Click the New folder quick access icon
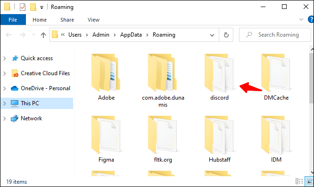Viewport: 314px width, 187px height. (x=33, y=7)
